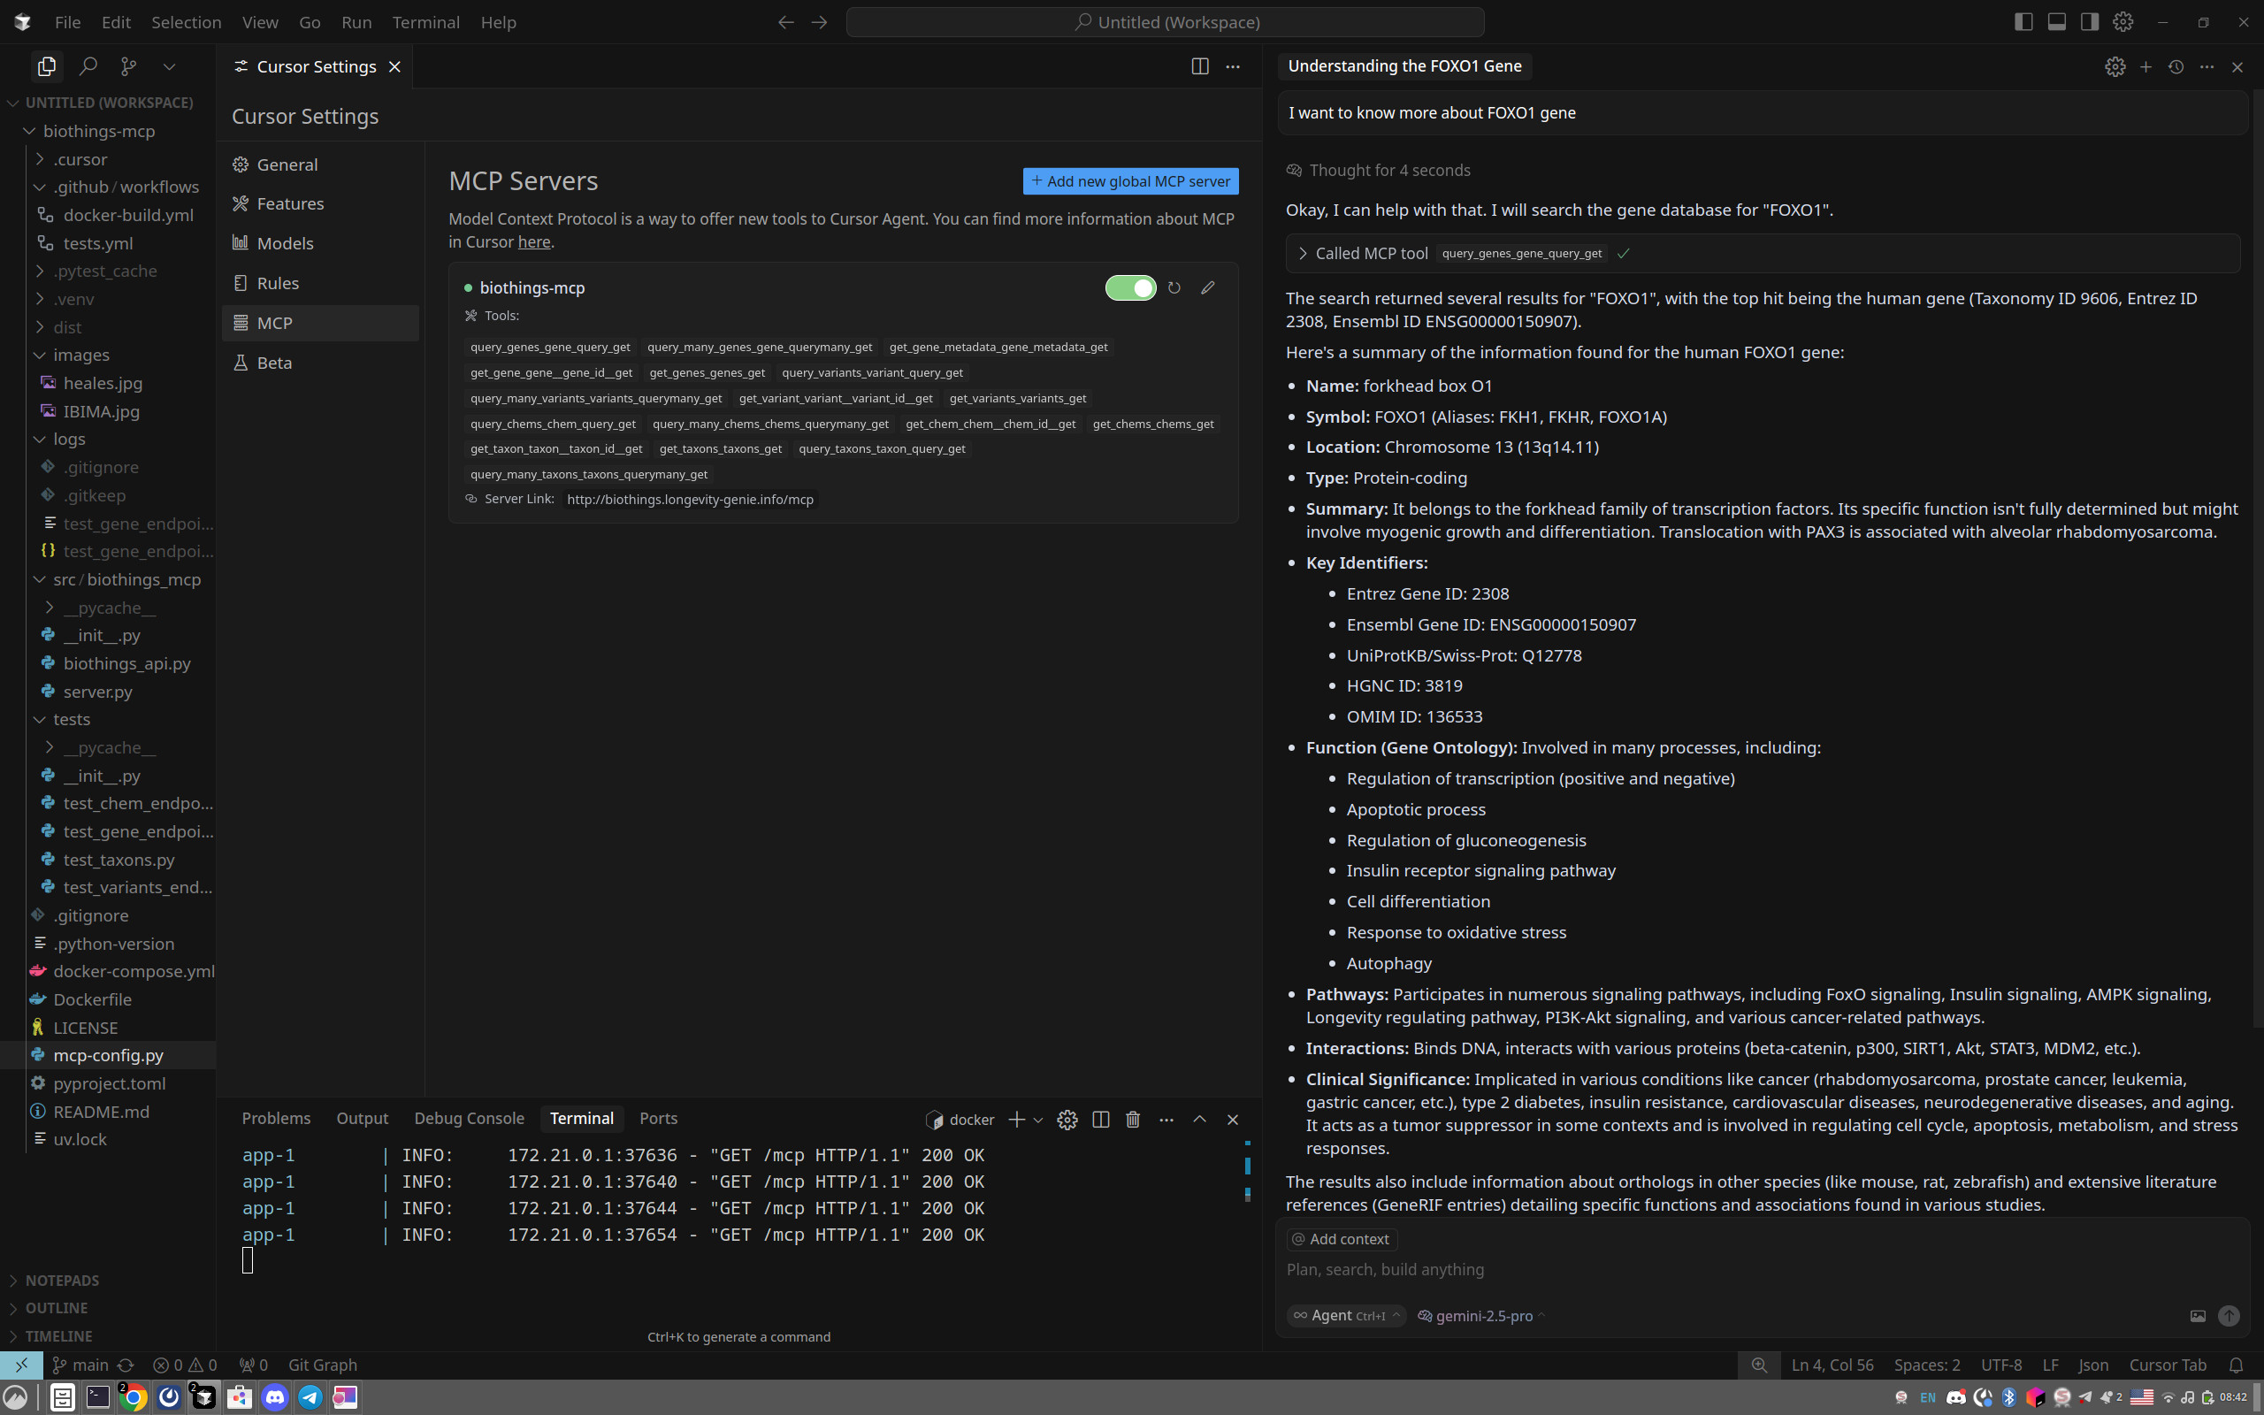Viewport: 2264px width, 1415px height.
Task: Refresh the biothings-mcp server
Action: pyautogui.click(x=1174, y=288)
